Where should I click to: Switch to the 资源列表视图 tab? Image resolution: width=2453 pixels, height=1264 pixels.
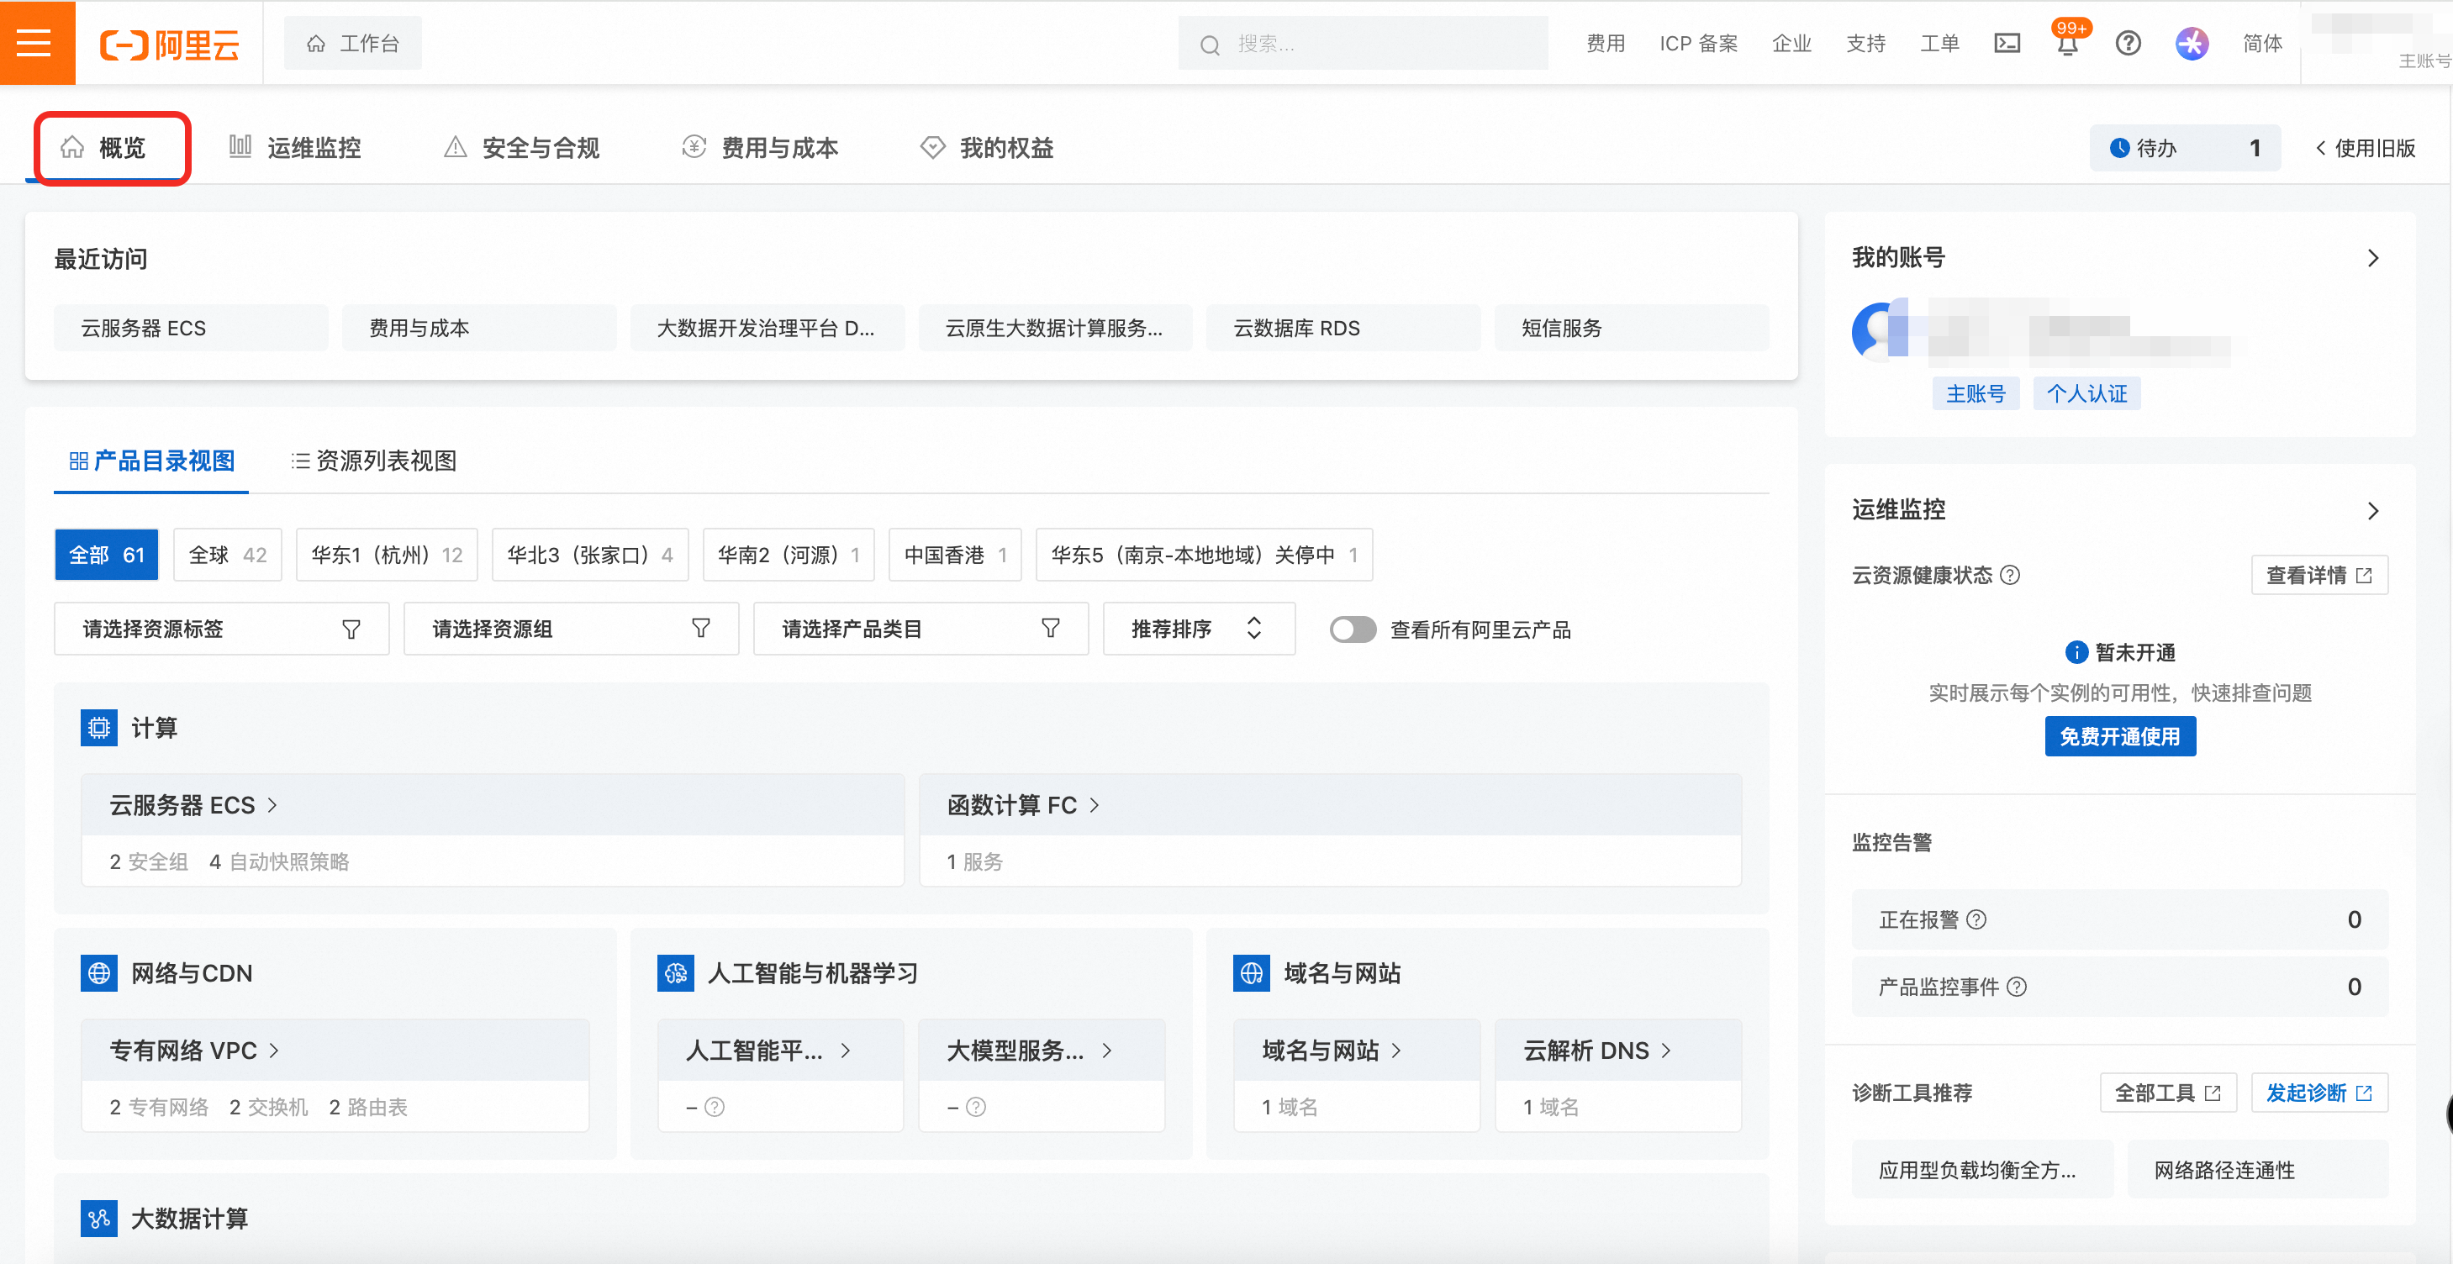pyautogui.click(x=373, y=461)
